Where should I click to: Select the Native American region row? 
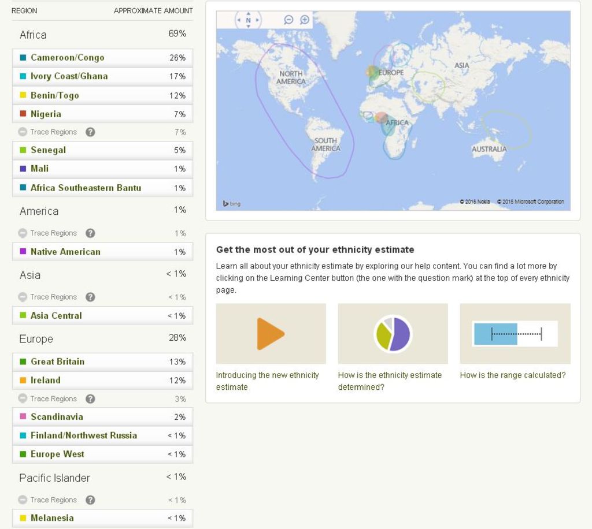point(103,251)
